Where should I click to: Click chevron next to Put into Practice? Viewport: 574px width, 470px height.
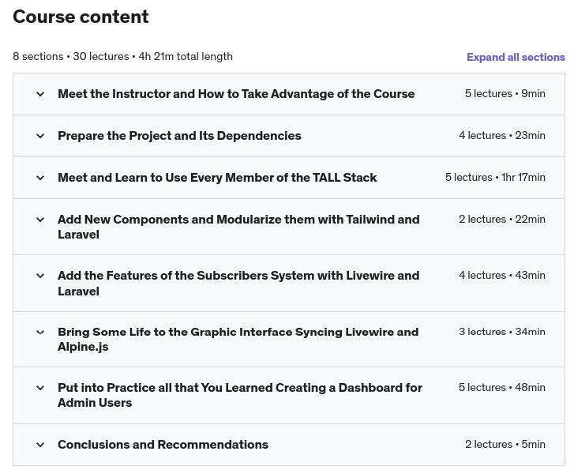[40, 388]
